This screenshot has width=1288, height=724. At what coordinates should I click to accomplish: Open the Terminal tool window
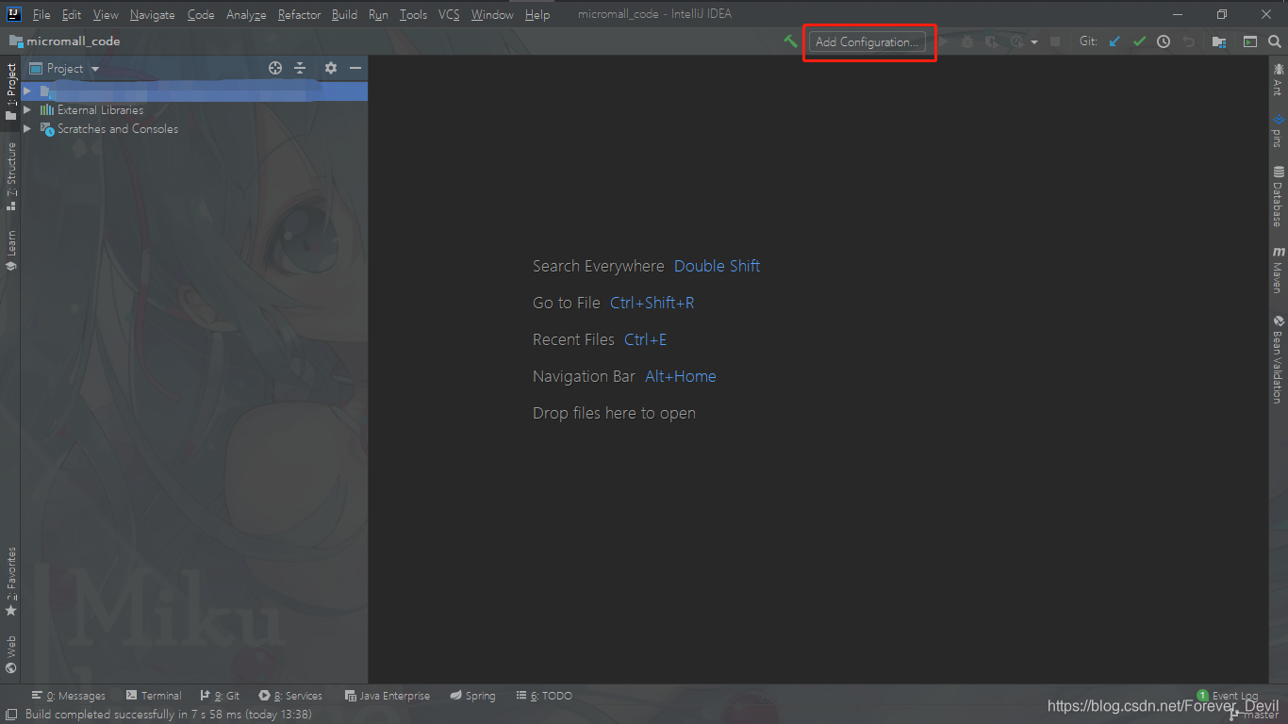pyautogui.click(x=154, y=696)
